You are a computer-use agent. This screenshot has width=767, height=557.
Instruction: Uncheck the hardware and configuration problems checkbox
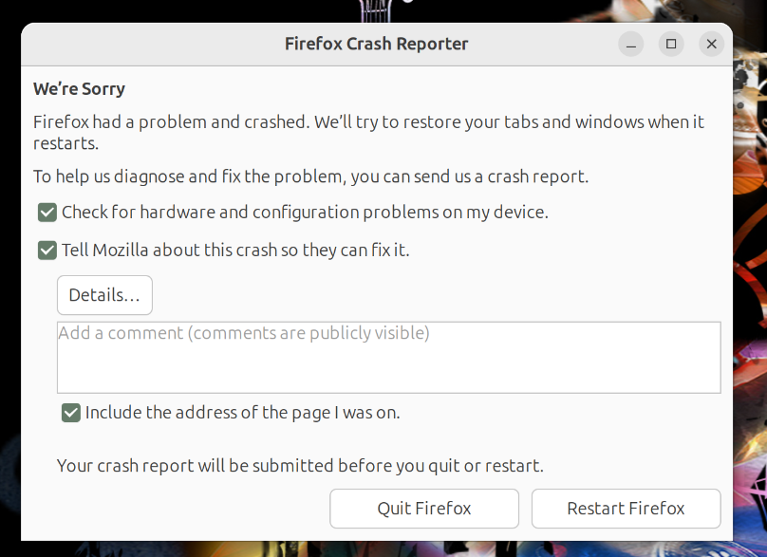click(x=47, y=213)
